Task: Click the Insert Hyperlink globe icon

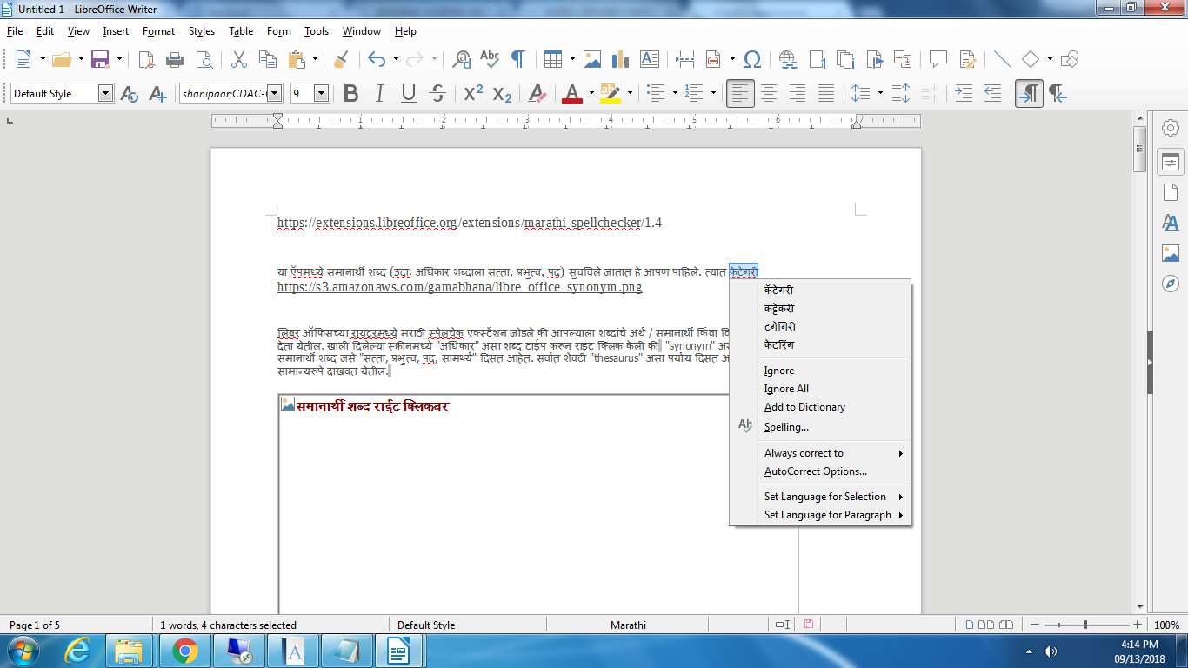Action: click(789, 59)
